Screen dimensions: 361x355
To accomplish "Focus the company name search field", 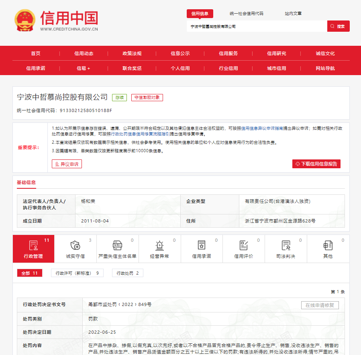I will [x=257, y=26].
